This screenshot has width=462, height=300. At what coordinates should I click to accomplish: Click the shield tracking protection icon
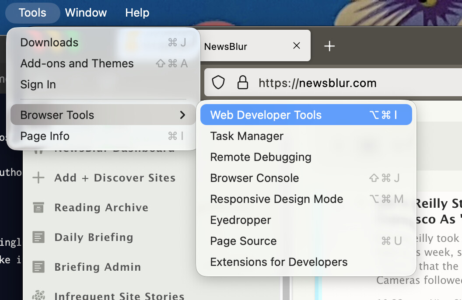[x=218, y=83]
